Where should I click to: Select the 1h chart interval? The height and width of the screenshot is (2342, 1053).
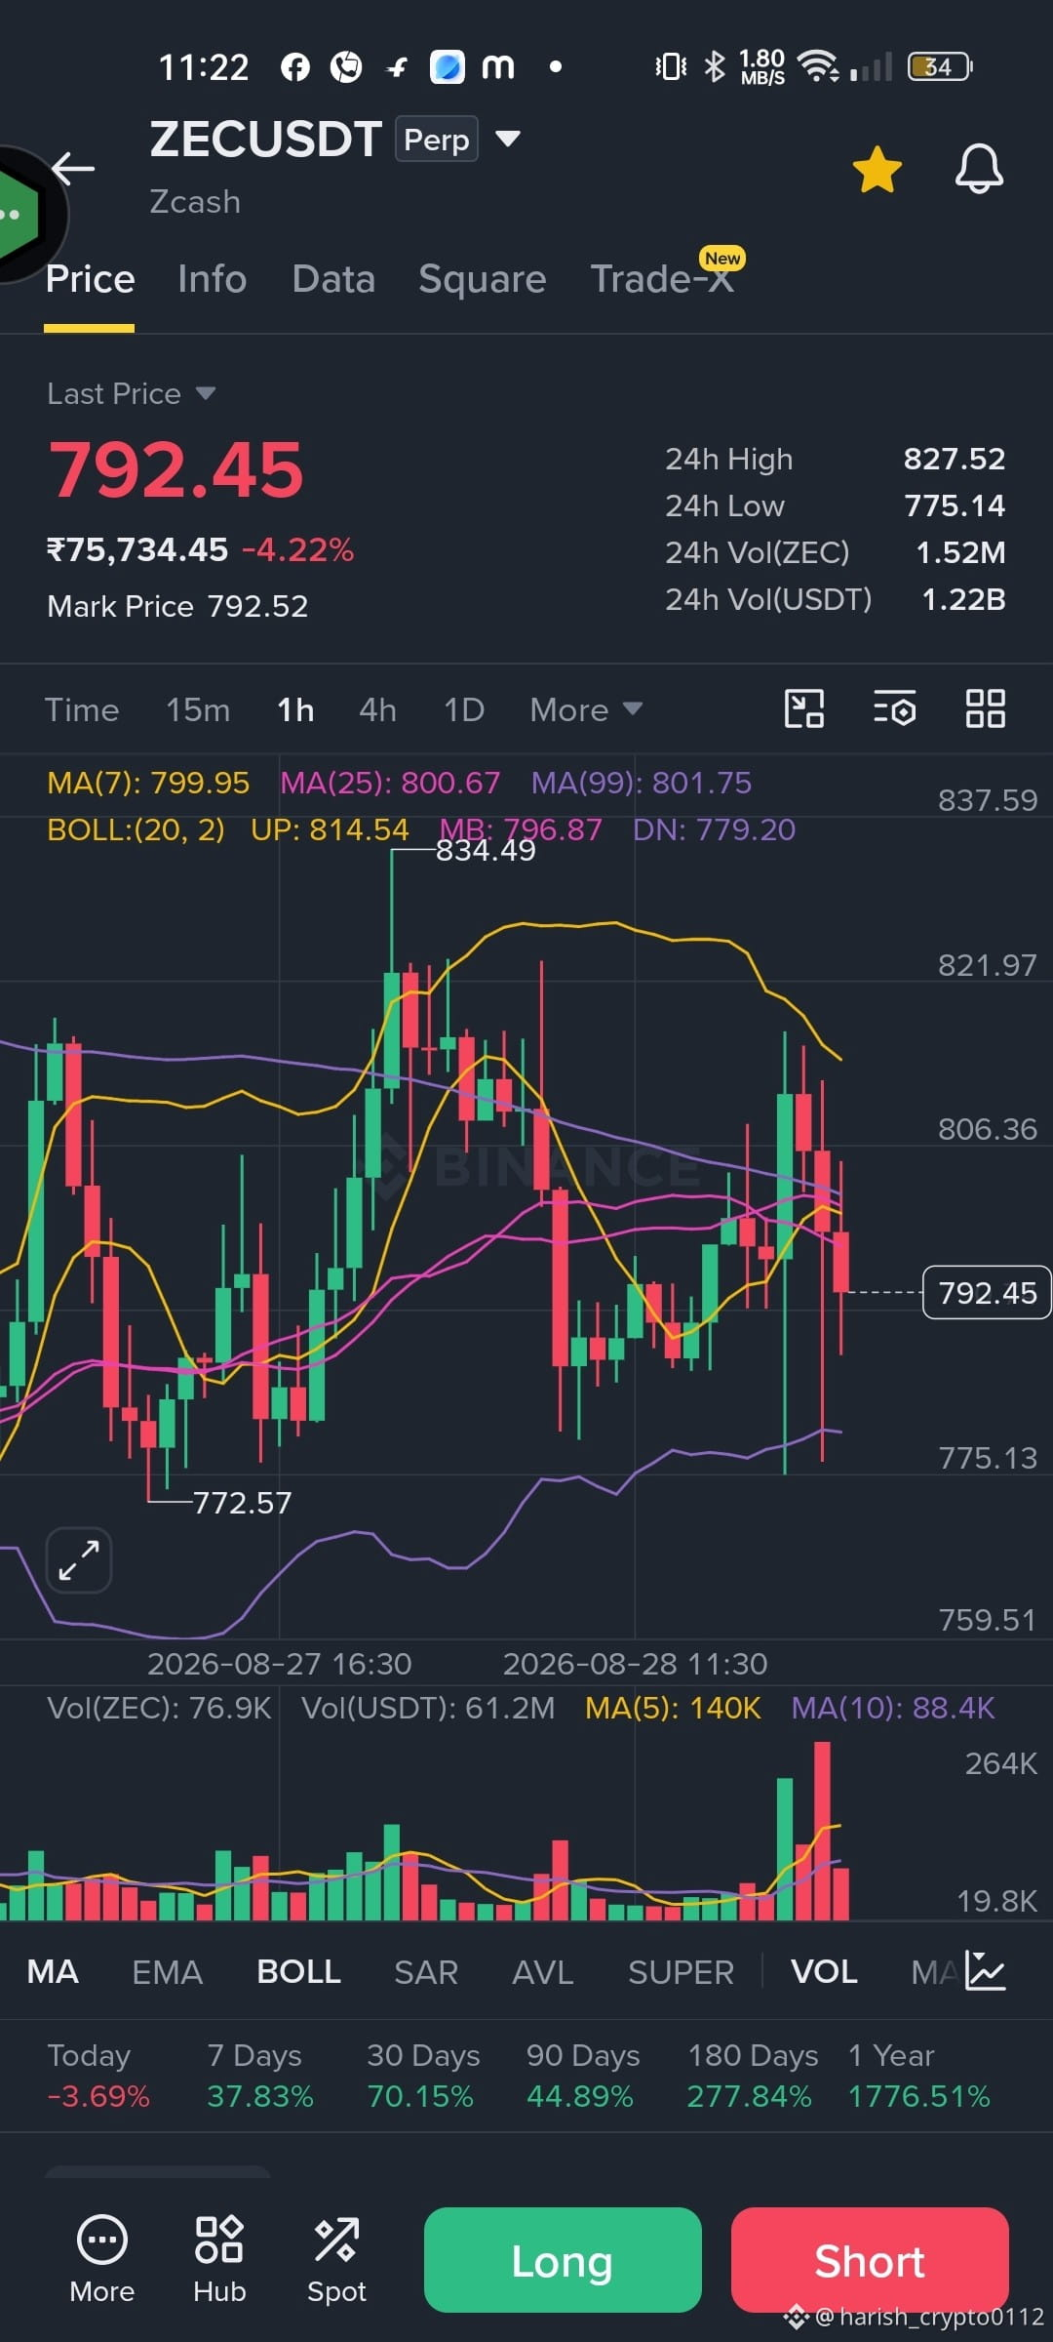point(295,709)
